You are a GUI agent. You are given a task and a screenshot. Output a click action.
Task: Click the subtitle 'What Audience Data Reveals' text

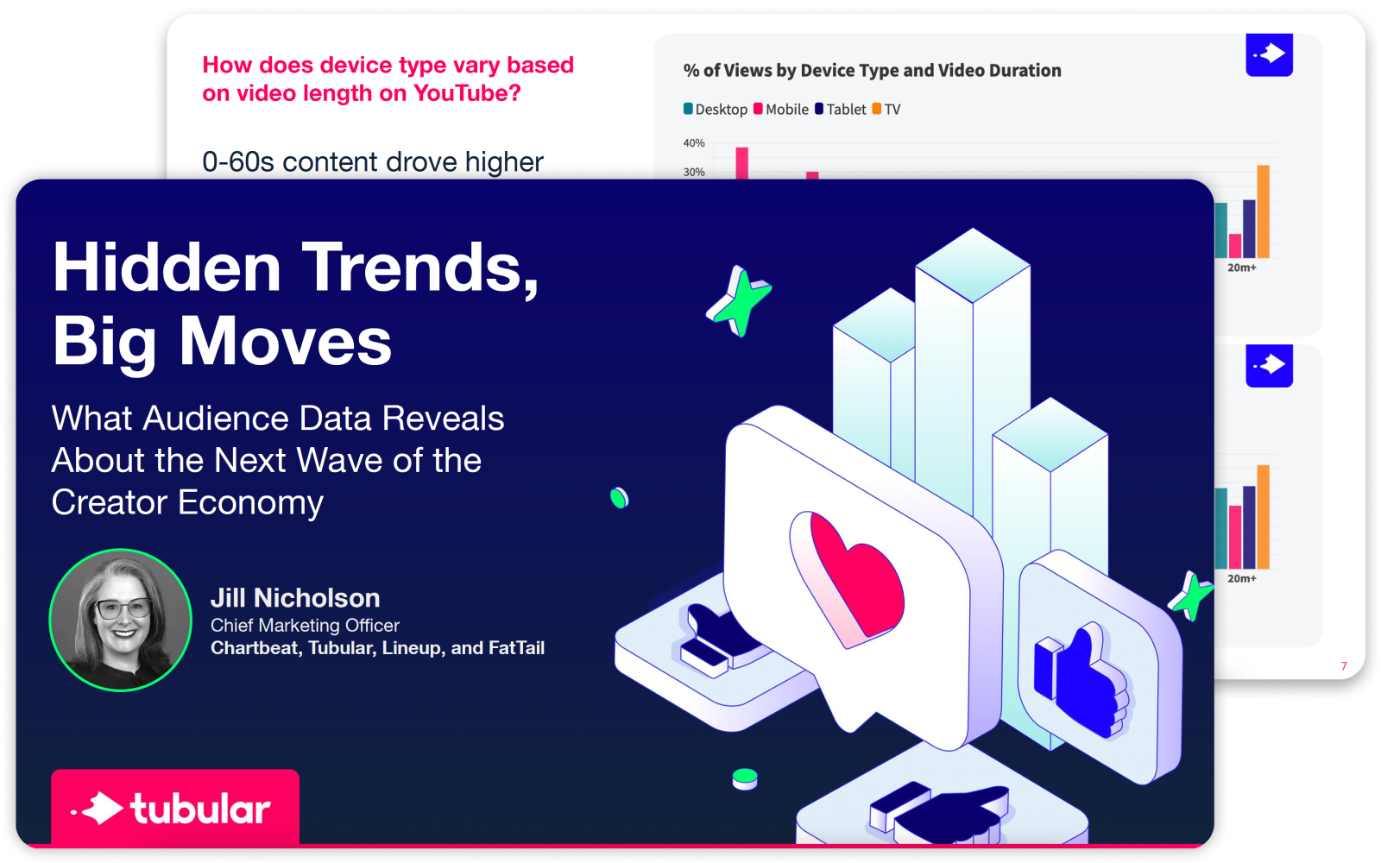(x=278, y=419)
